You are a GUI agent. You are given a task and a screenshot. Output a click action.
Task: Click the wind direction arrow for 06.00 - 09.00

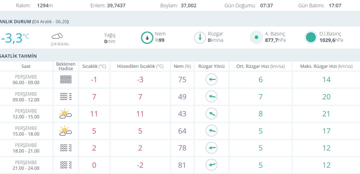pos(212,80)
